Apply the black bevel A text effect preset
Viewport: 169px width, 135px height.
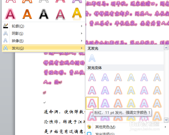pos(44,14)
